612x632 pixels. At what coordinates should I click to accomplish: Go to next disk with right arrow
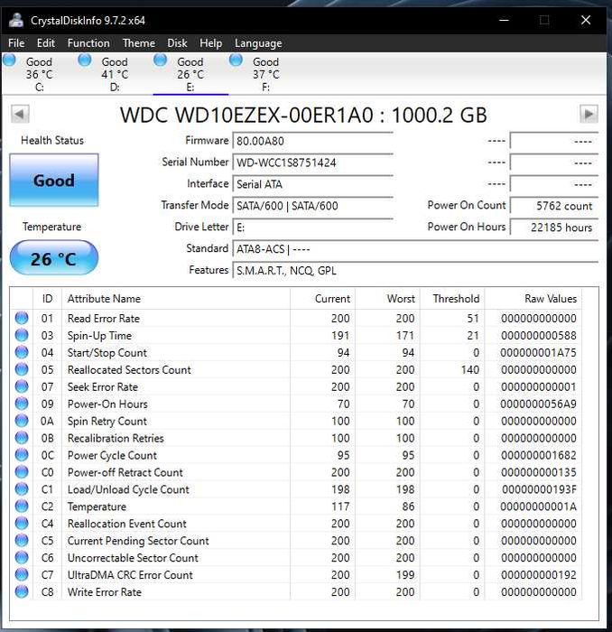(x=589, y=114)
